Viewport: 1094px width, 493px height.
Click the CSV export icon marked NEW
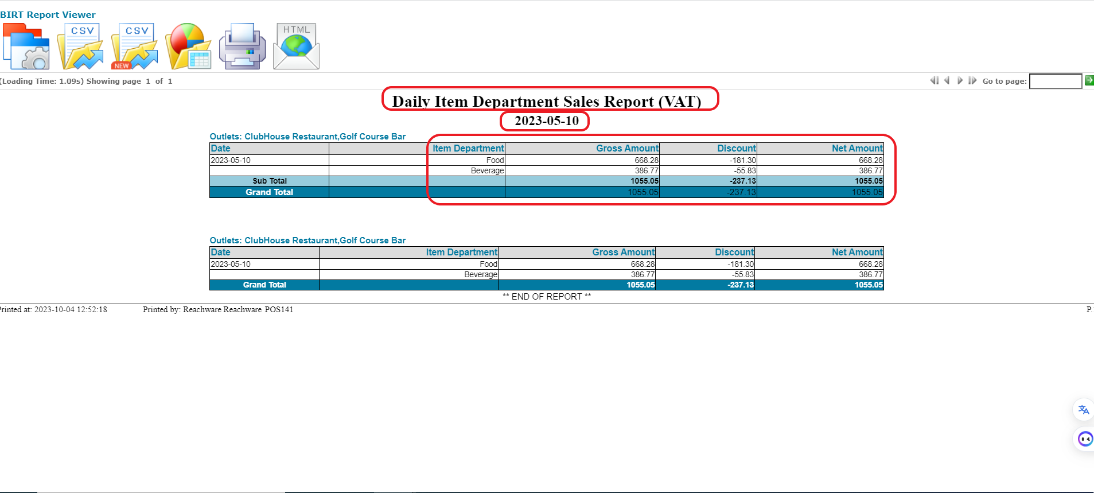[x=135, y=46]
